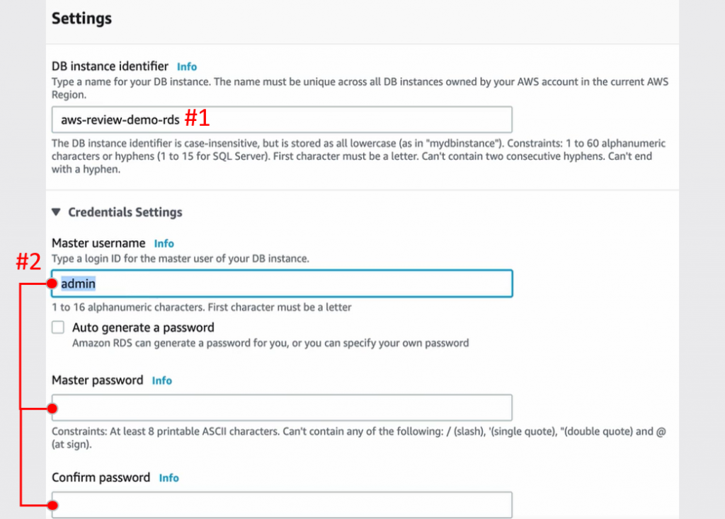Click the red #1 annotation marker
The height and width of the screenshot is (519, 725).
pos(198,118)
